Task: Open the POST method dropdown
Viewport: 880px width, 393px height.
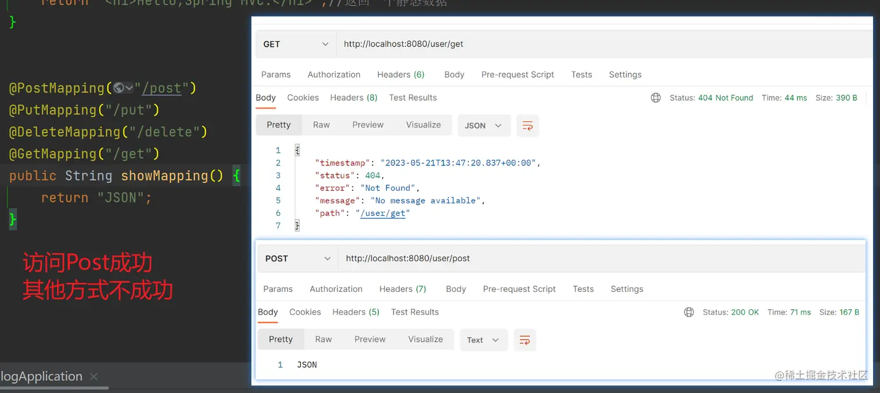Action: (x=298, y=259)
